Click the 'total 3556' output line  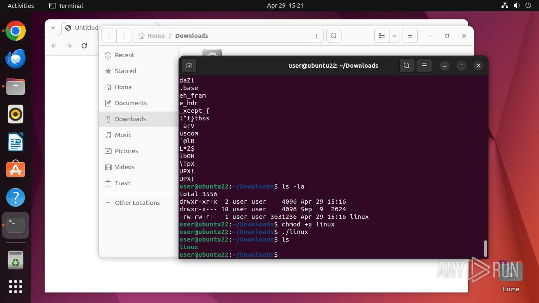coord(198,194)
